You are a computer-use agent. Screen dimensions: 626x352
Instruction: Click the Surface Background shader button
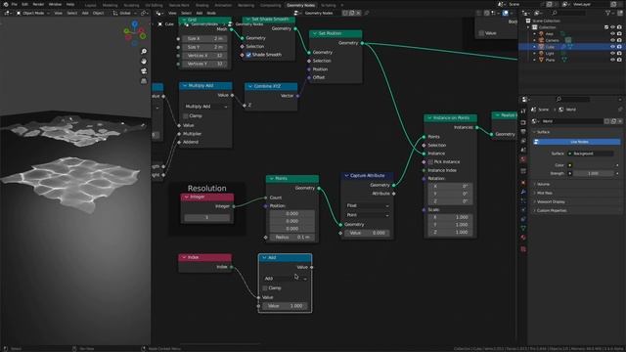(x=591, y=154)
